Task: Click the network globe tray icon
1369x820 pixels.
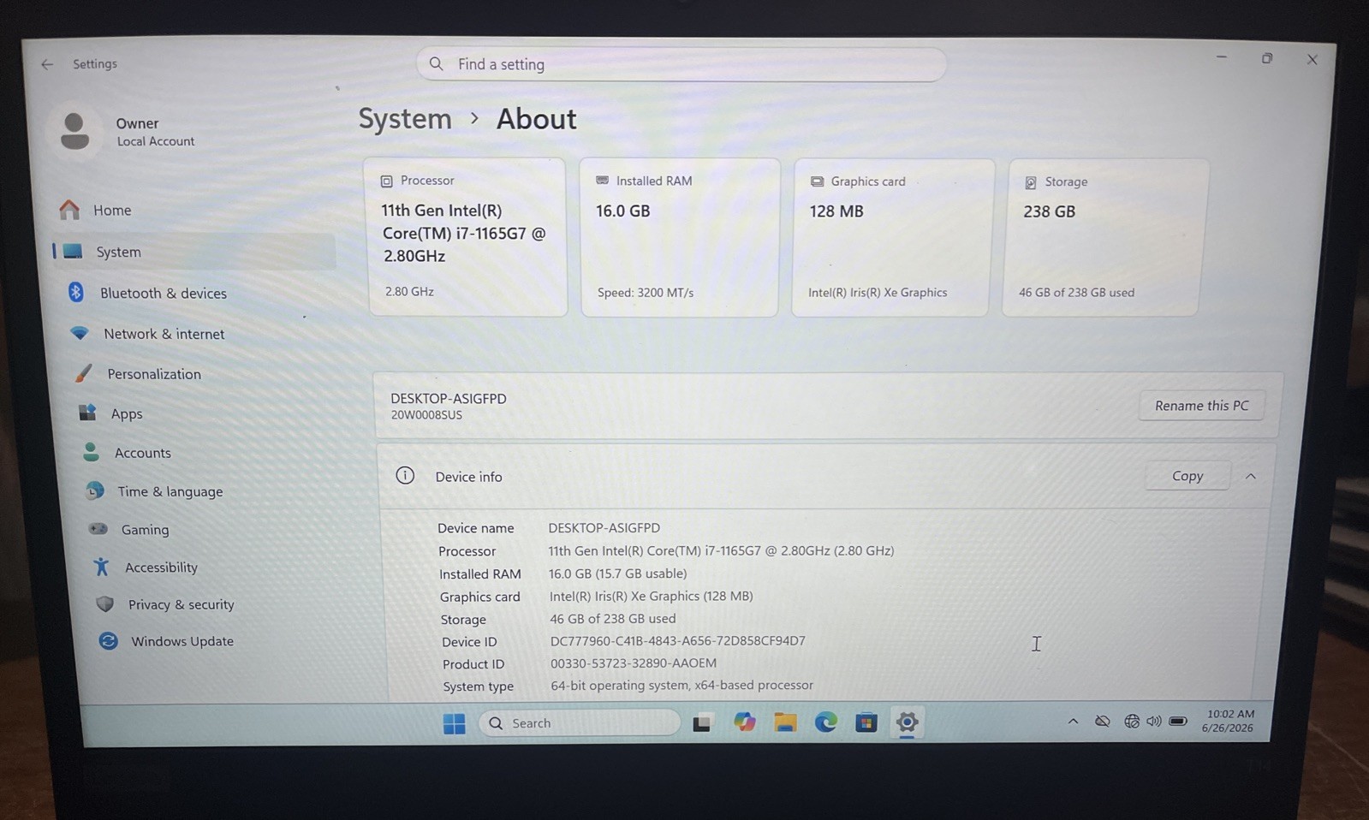Action: click(x=1131, y=722)
